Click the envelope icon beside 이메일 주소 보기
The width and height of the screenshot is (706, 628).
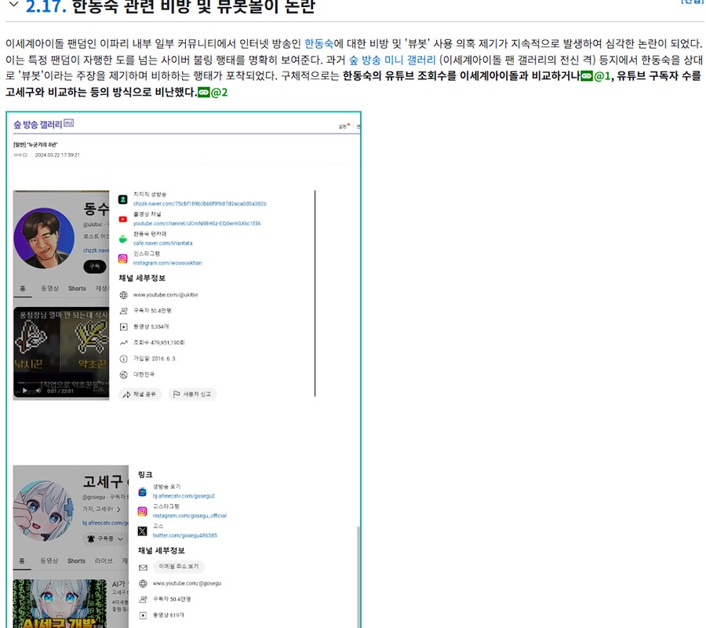coord(143,568)
